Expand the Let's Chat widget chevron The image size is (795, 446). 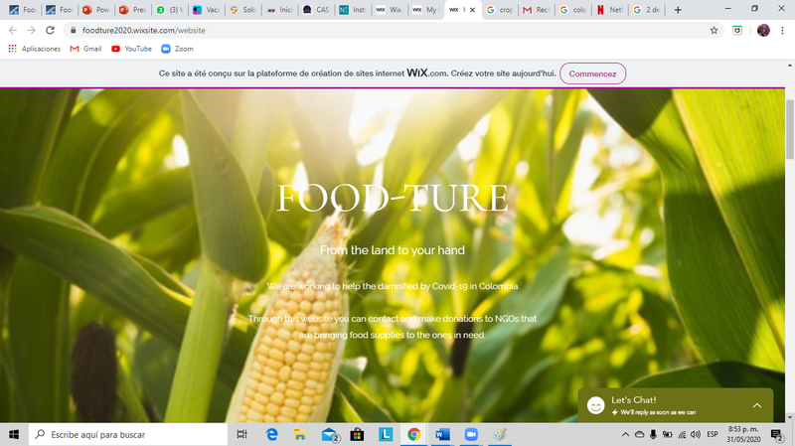point(757,405)
